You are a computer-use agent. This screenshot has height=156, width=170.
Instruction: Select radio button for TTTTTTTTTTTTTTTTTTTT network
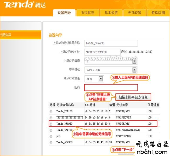coord(51,118)
